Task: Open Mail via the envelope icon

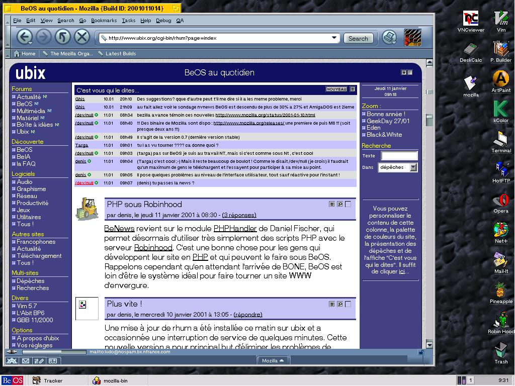Action: click(x=26, y=361)
